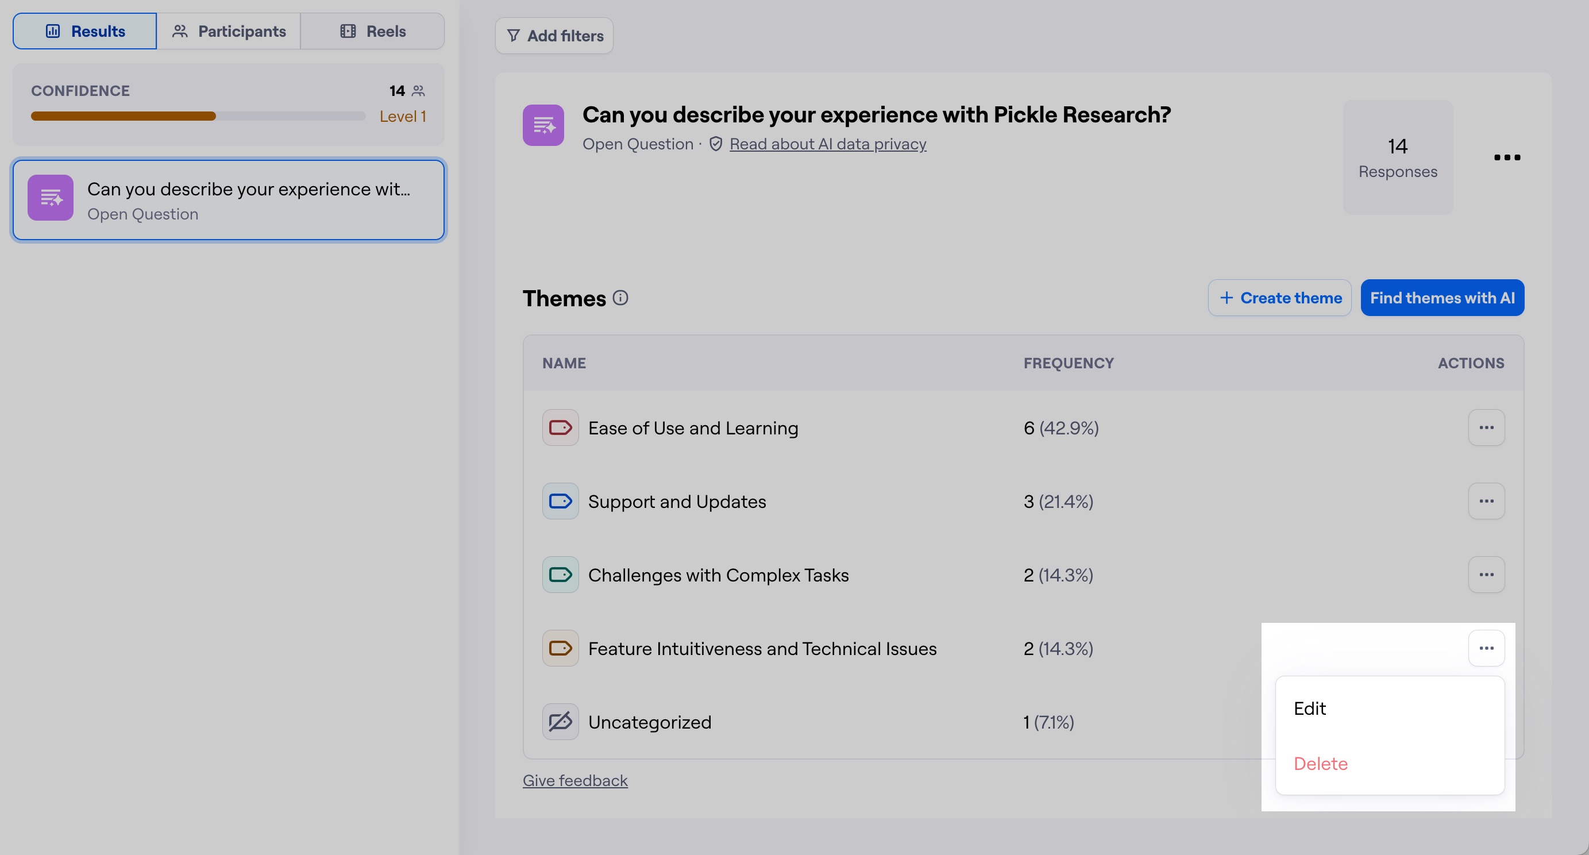The height and width of the screenshot is (855, 1589).
Task: Click red tag icon of Ease of Use theme
Action: click(561, 427)
